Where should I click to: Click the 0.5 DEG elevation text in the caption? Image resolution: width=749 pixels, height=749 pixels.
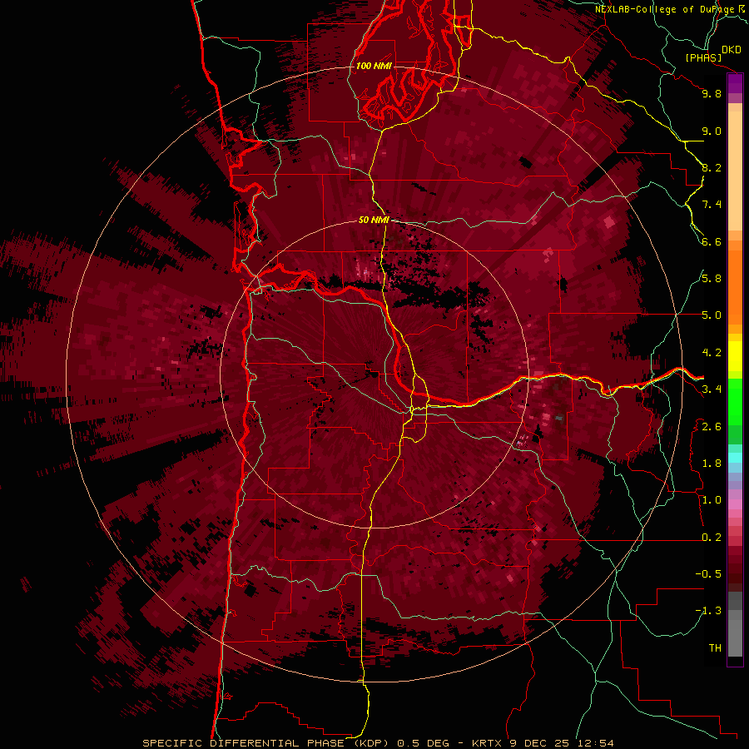(424, 743)
